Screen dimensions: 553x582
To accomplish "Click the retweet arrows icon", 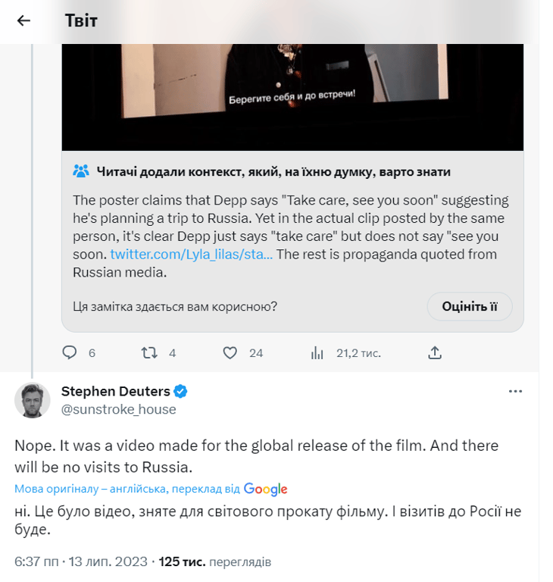I will (149, 352).
